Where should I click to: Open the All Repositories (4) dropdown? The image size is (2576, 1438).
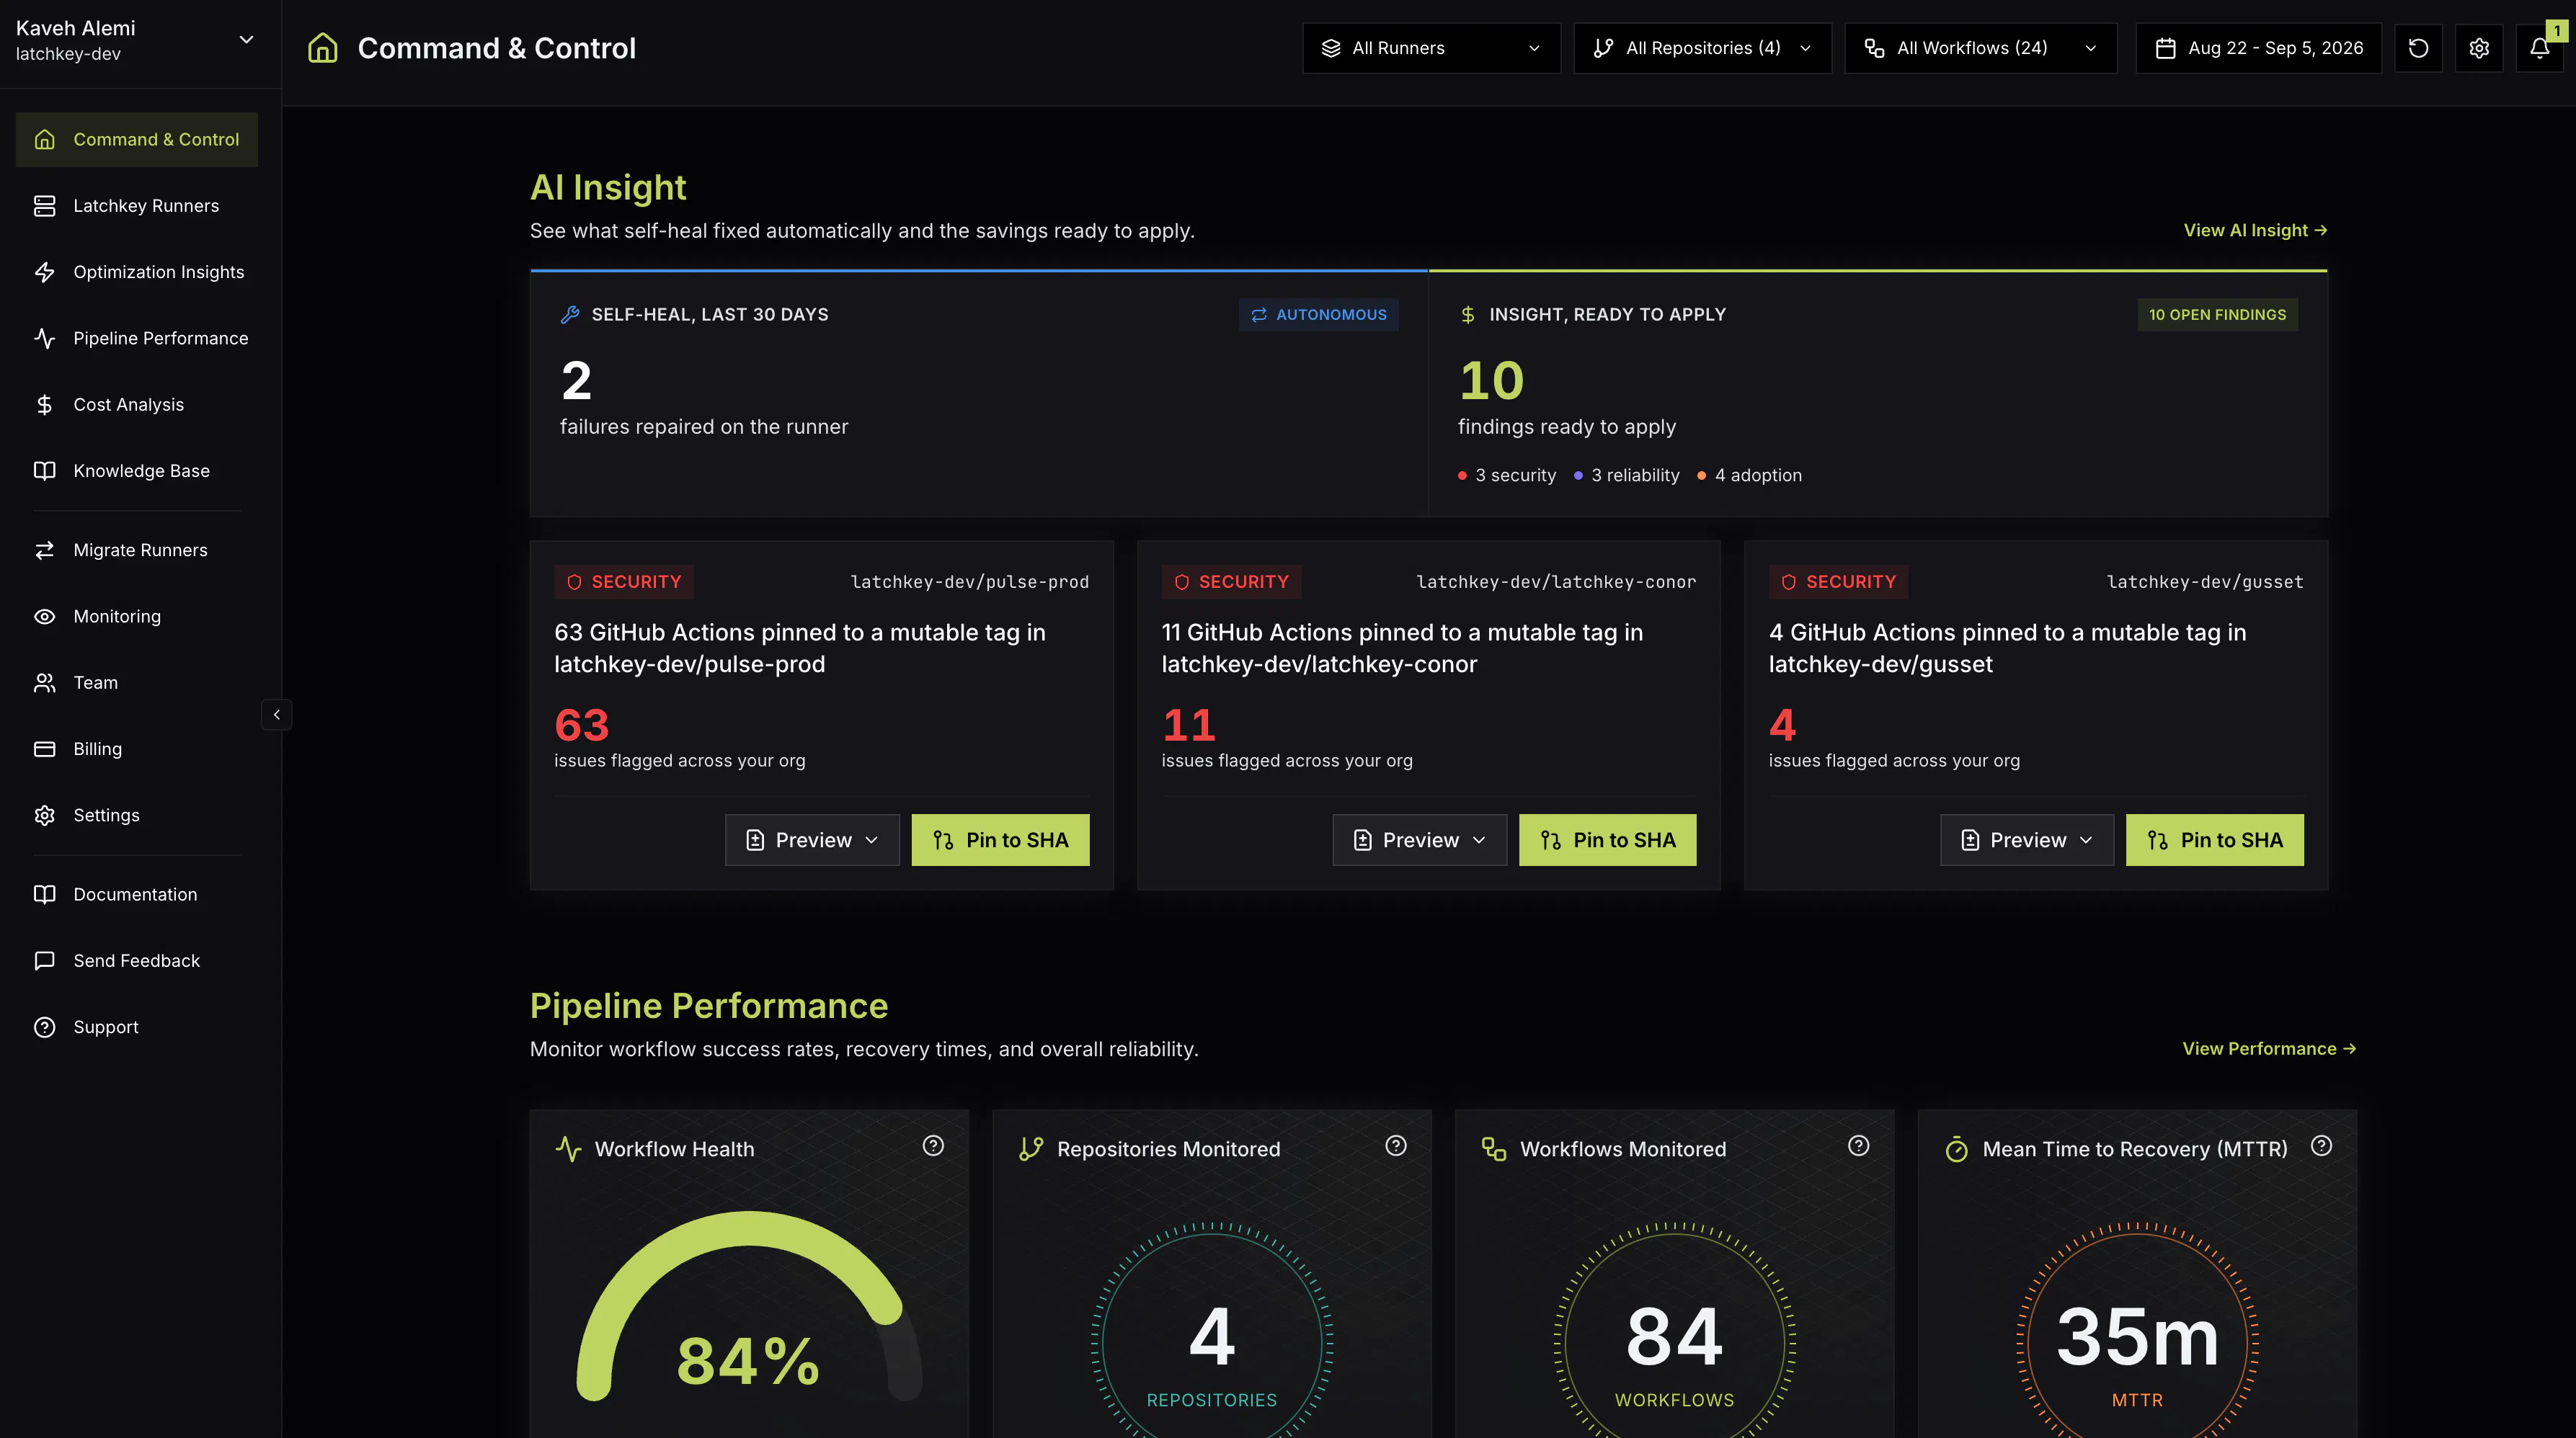click(1702, 48)
